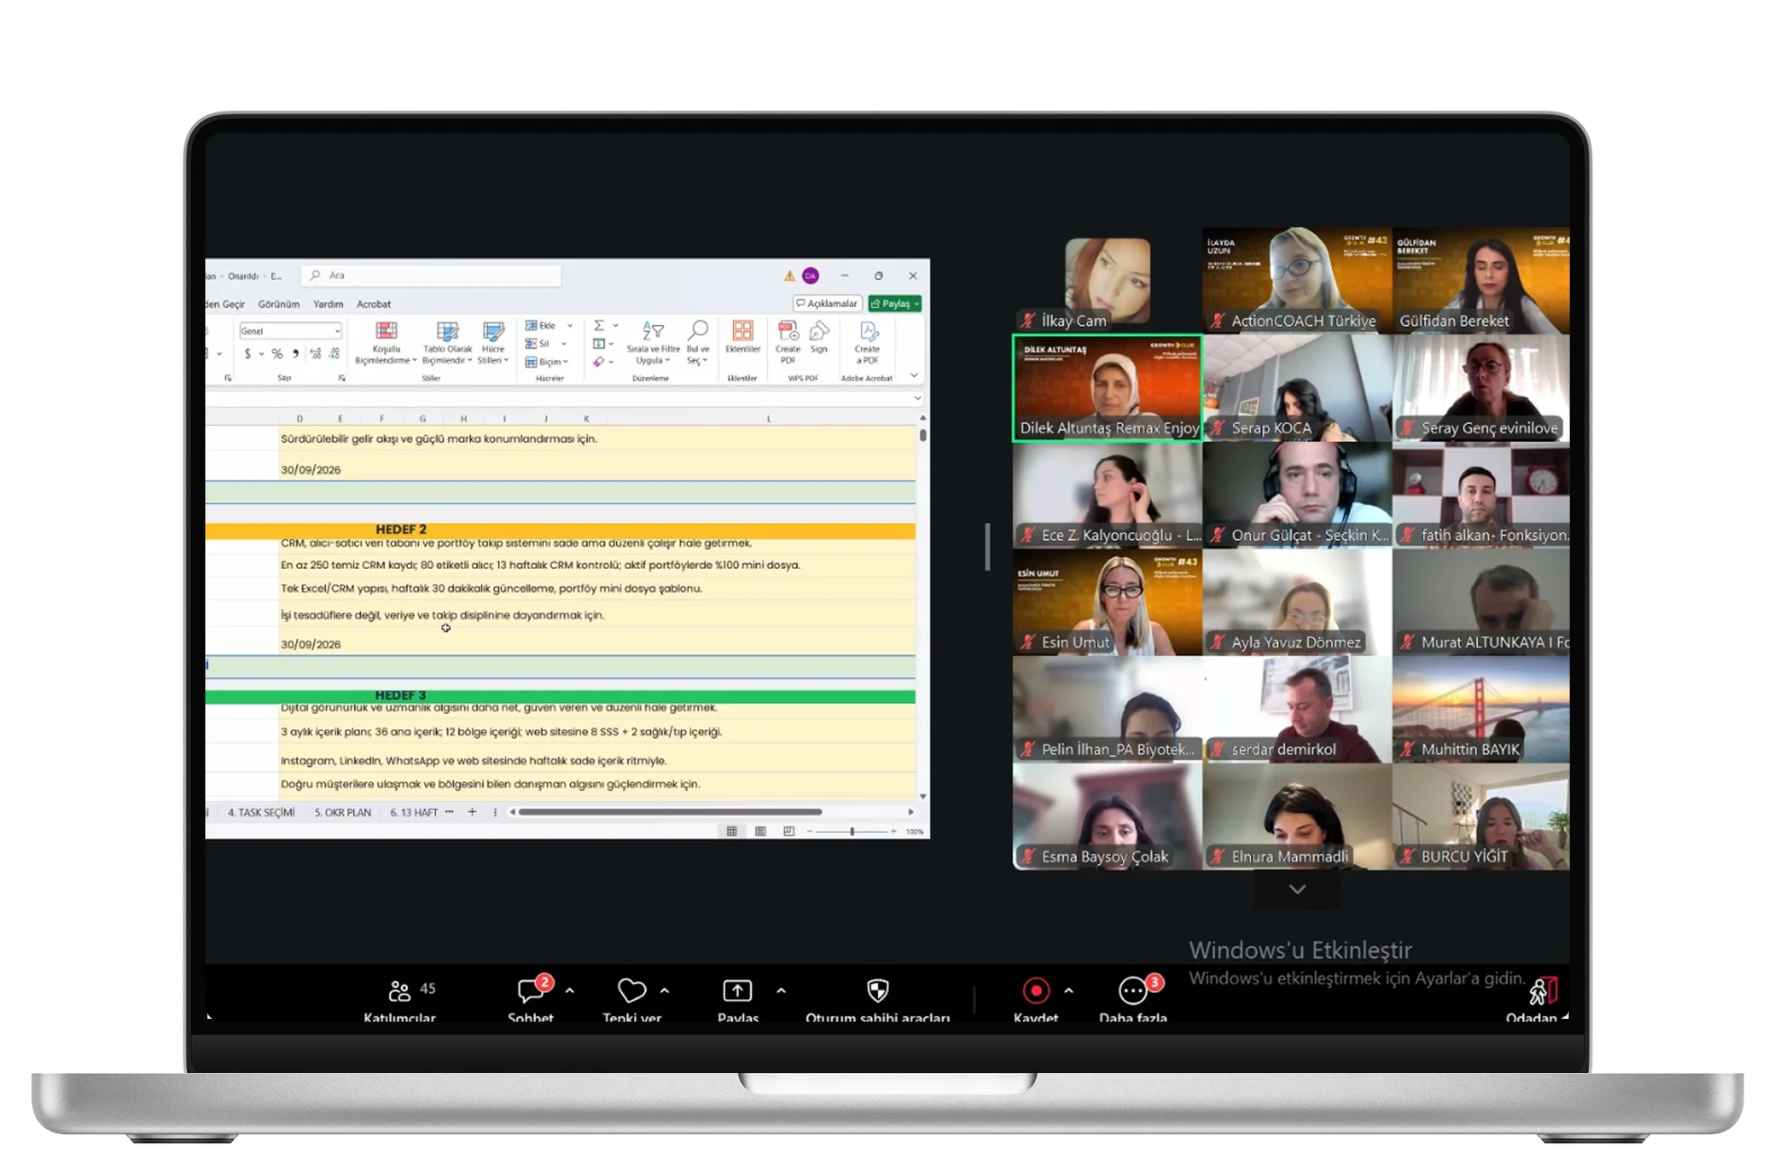The height and width of the screenshot is (1154, 1776).
Task: Click the Excel zoom slider handle
Action: coord(852,832)
